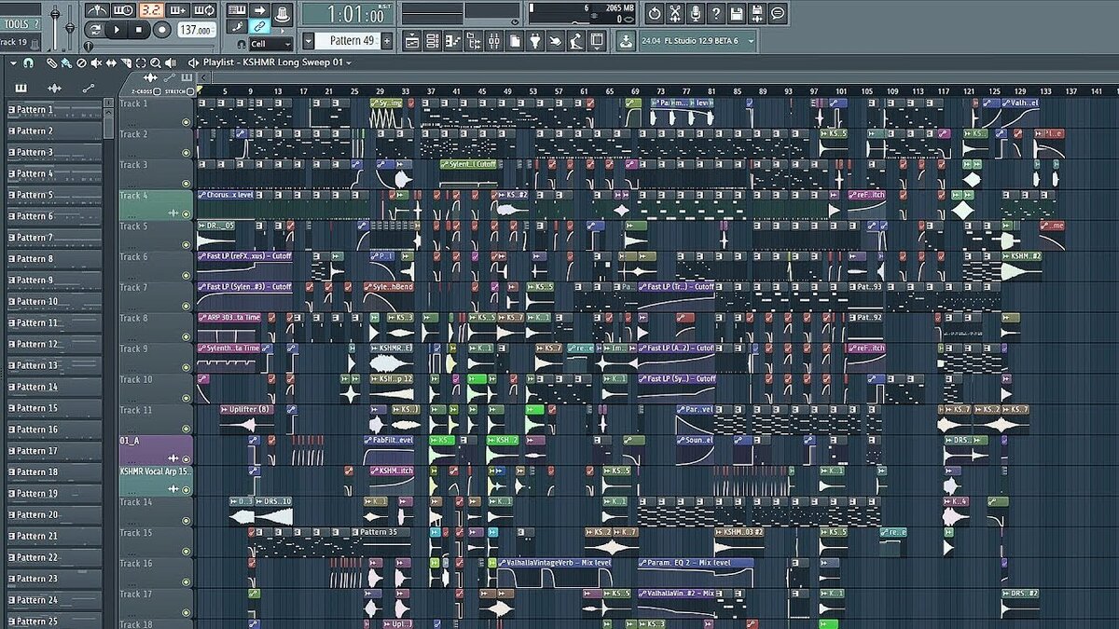
Task: Open the Channel rack icon
Action: pyautogui.click(x=432, y=41)
